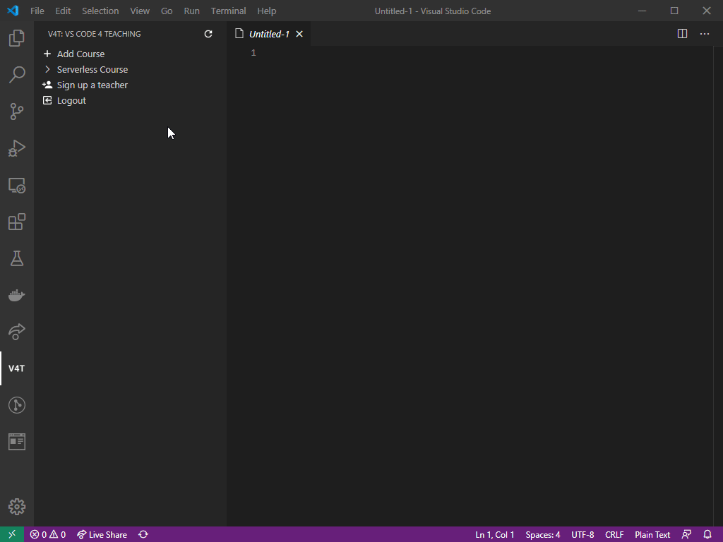Screen dimensions: 723x542
Task: Open the Terminal menu
Action: pyautogui.click(x=229, y=11)
